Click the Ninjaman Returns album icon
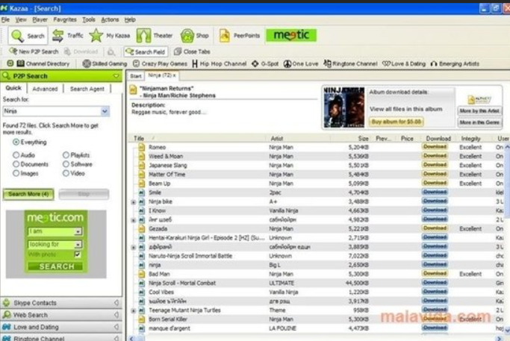Screen dimensions: 510x341 coord(134,90)
